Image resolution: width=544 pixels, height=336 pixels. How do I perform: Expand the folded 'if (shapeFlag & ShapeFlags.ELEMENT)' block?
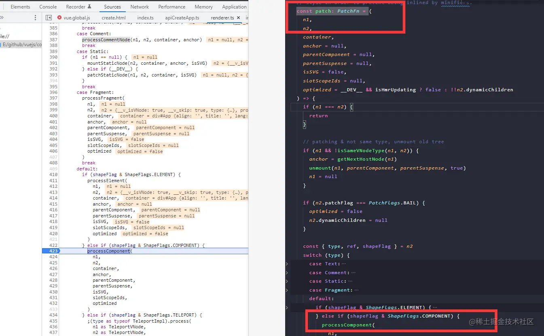coord(287,307)
